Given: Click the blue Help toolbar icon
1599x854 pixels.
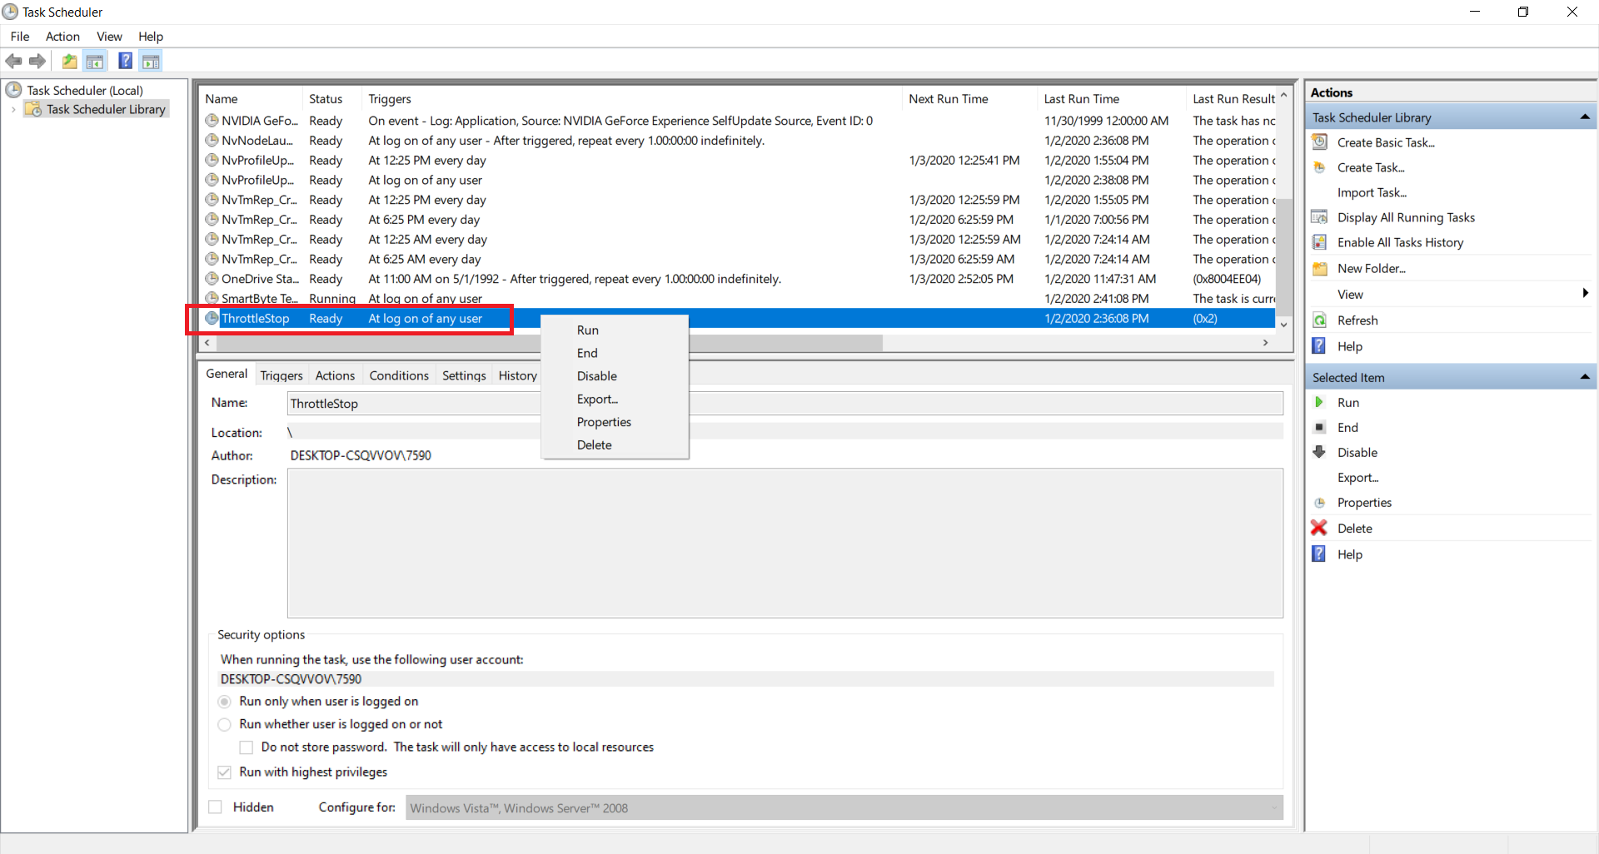Looking at the screenshot, I should tap(125, 61).
